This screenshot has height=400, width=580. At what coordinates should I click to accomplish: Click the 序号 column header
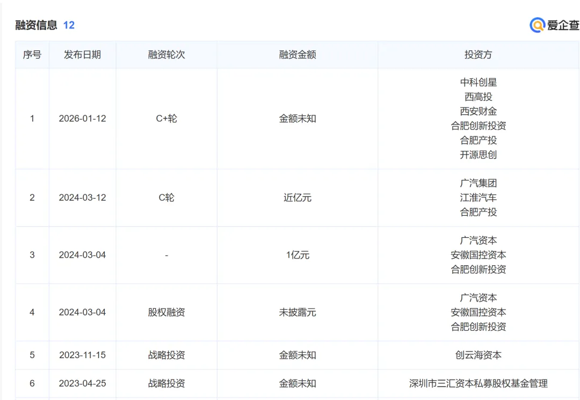[32, 55]
